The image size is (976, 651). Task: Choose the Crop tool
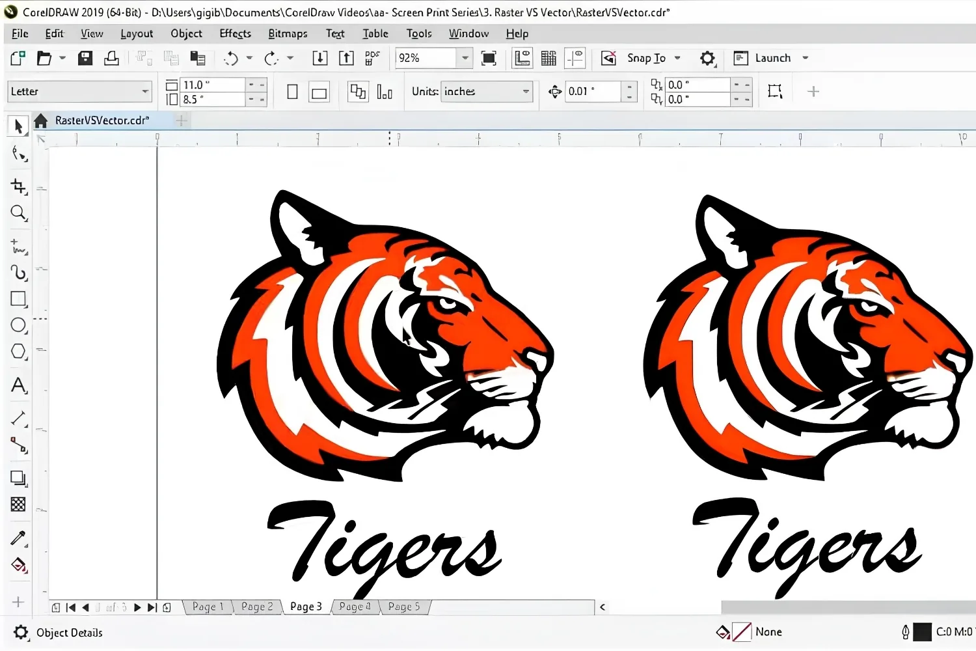coord(18,186)
